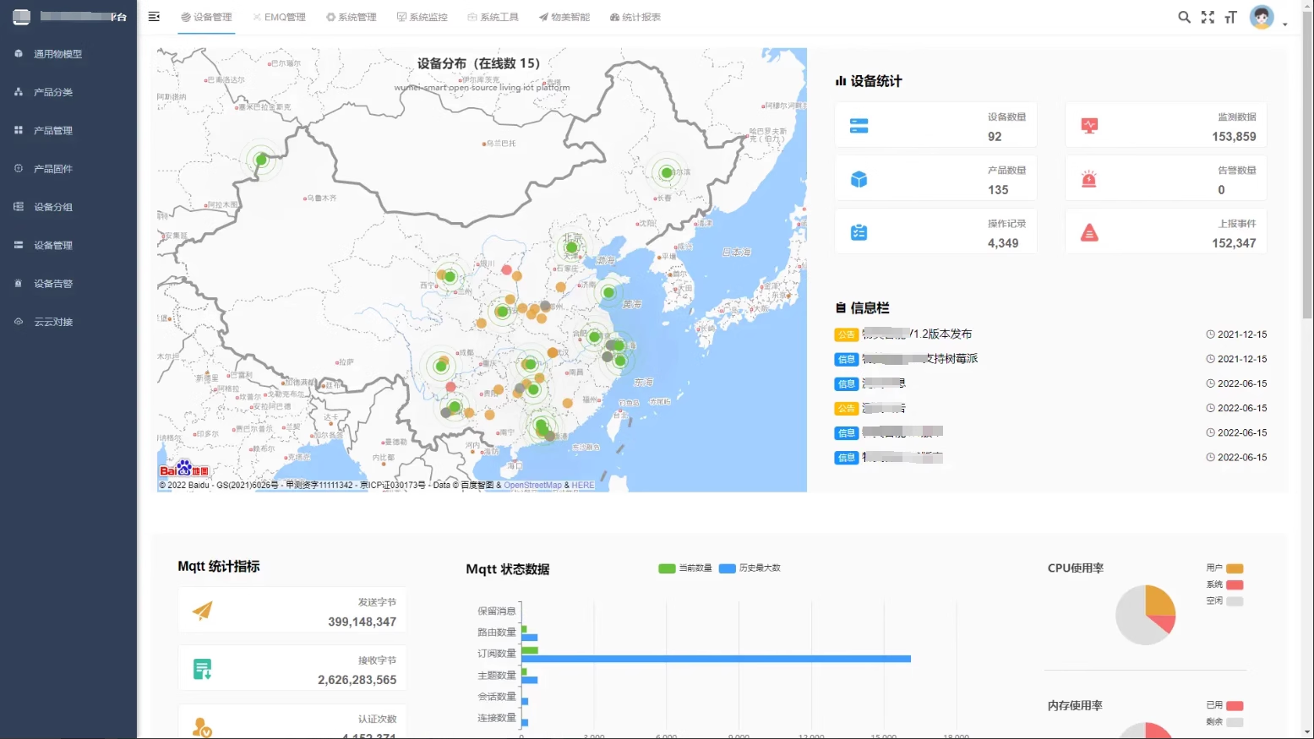
Task: Switch to the EMQ管理 top tab
Action: coord(279,17)
